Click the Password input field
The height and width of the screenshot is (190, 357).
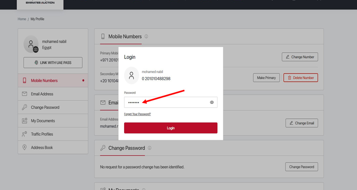pyautogui.click(x=167, y=102)
